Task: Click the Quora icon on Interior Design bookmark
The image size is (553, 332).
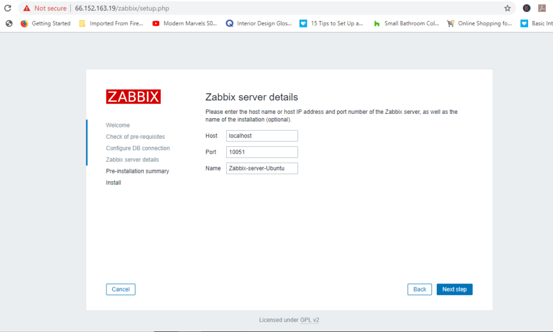Action: 229,23
